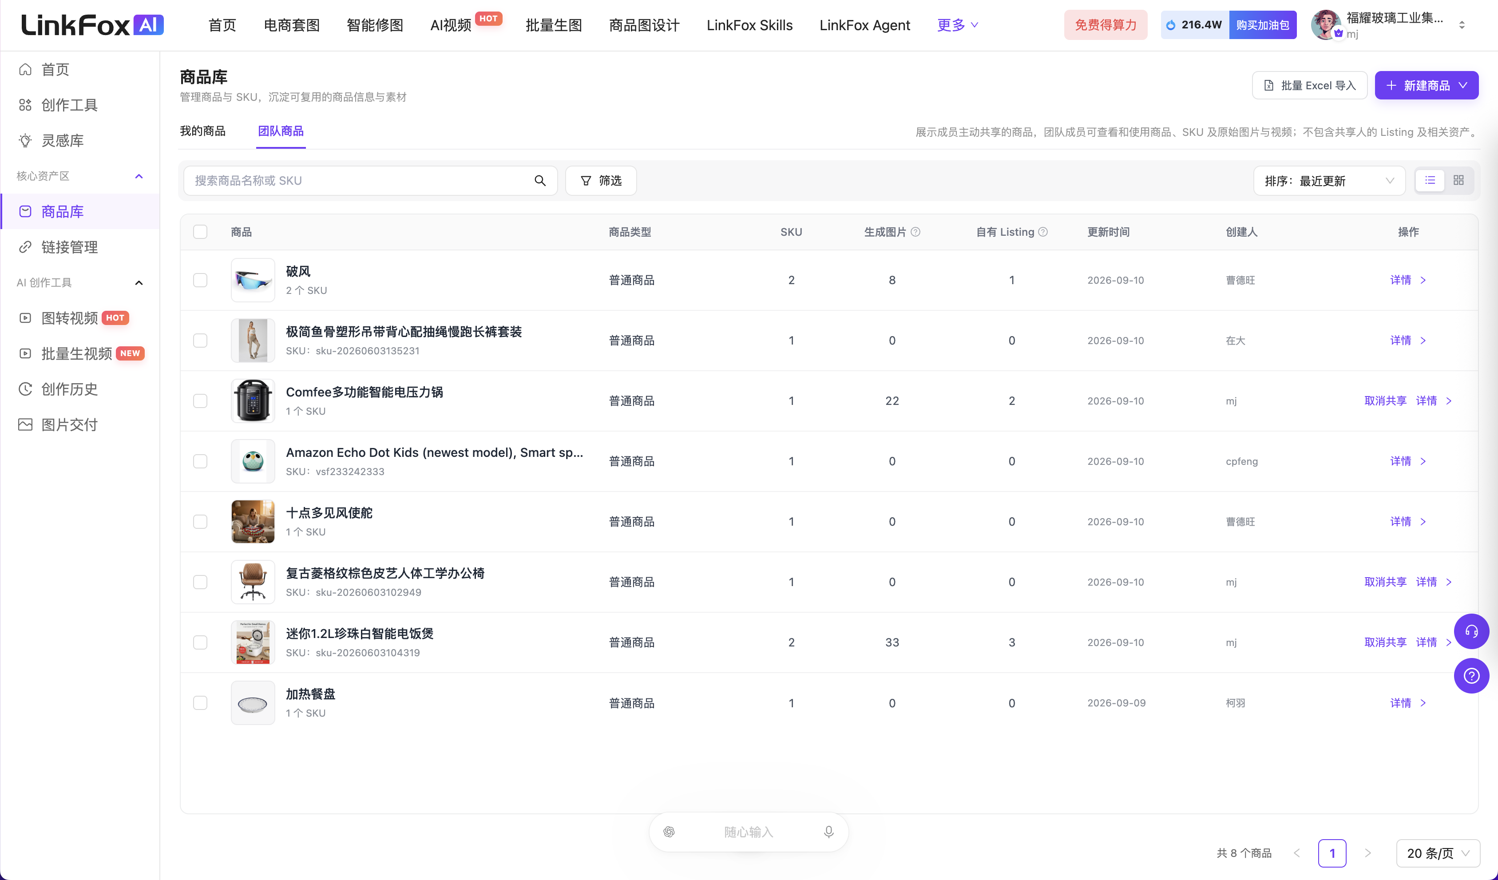This screenshot has height=880, width=1498.
Task: Click the AI swirl icon in input bar
Action: (x=669, y=832)
